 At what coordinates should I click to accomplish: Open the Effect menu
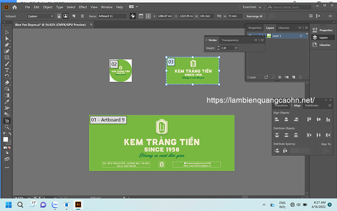point(83,7)
